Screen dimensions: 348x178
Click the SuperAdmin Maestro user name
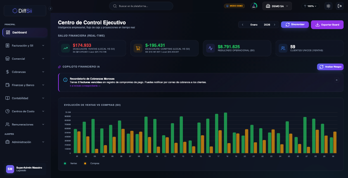point(29,167)
